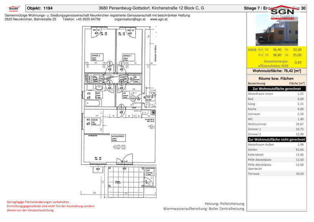Screen dimensions: 314x222
Task: Open the www.sgn.at website link
Action: [159, 19]
